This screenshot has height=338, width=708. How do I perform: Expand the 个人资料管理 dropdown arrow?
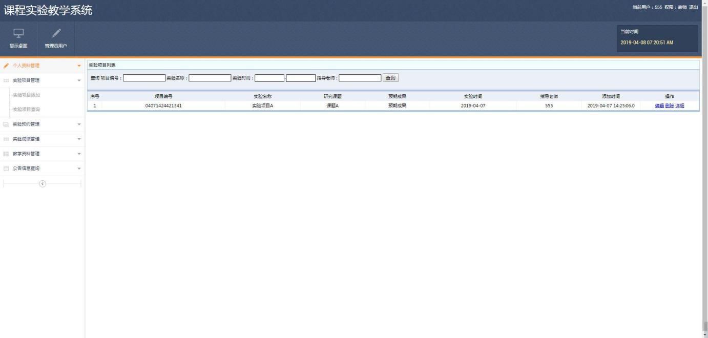79,66
